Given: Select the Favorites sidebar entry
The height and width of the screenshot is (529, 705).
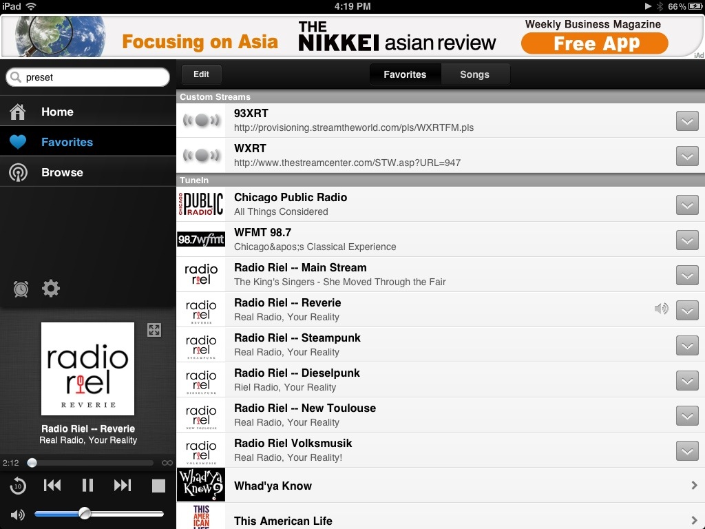Looking at the screenshot, I should (67, 141).
